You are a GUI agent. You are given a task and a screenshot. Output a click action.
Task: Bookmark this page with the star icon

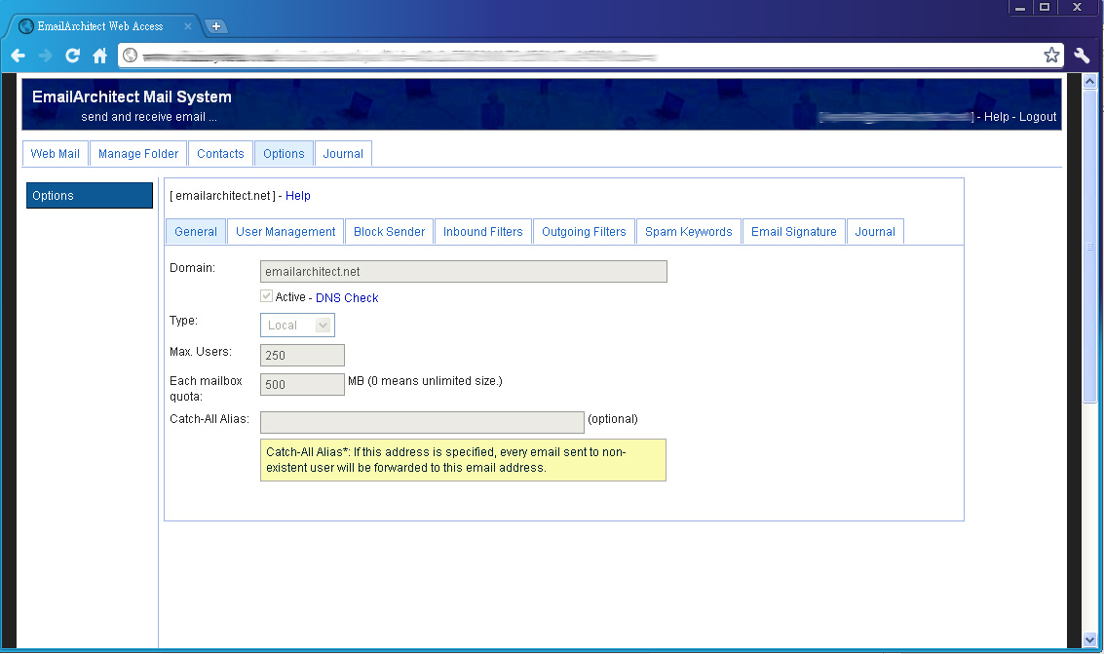[x=1052, y=55]
